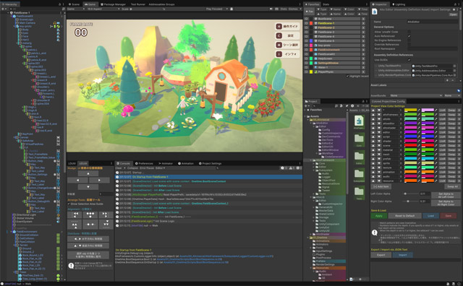Collapse the AltoFramework folder in Project tree
The image size is (463, 286).
click(311, 160)
